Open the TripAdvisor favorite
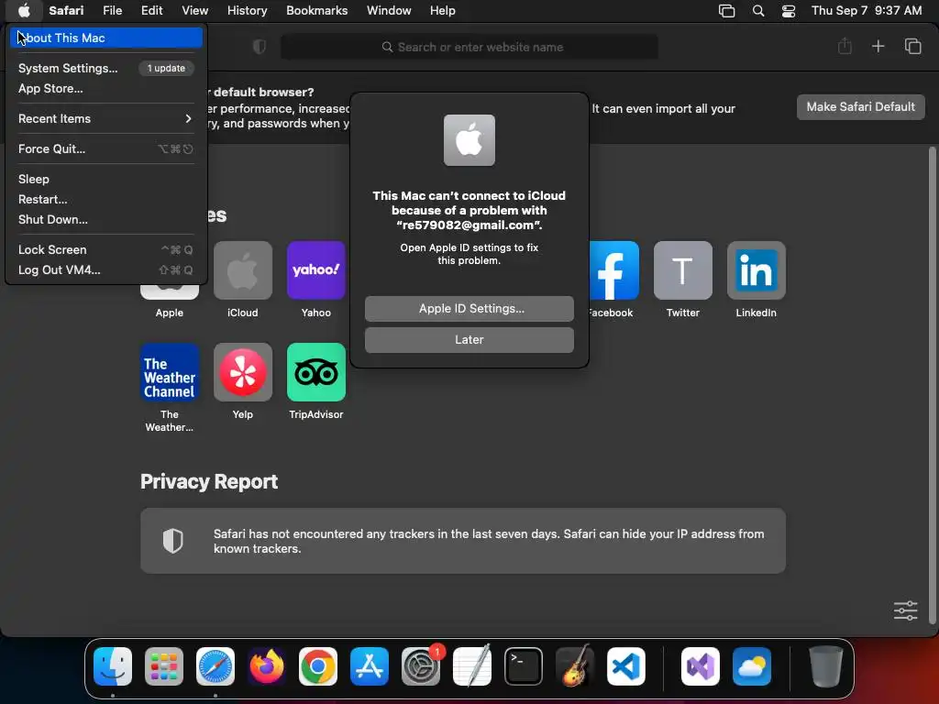 (316, 372)
